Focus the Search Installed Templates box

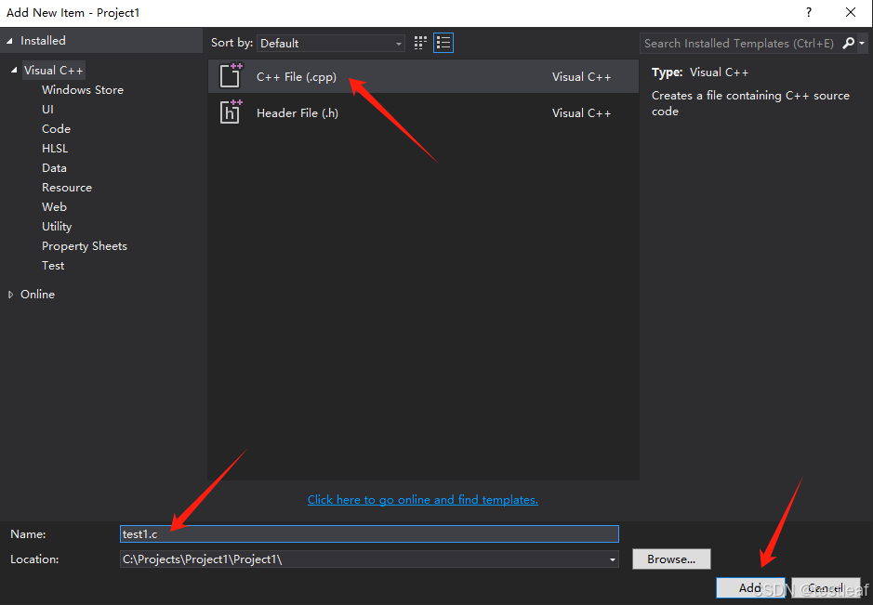click(x=734, y=43)
